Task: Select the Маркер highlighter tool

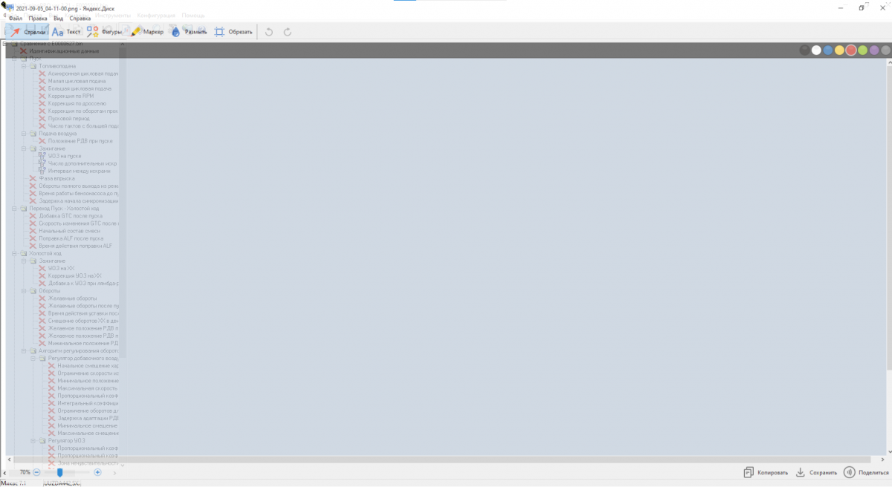Action: [x=146, y=32]
